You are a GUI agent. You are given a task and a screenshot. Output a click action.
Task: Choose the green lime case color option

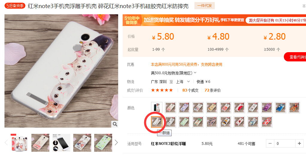[x=184, y=122]
